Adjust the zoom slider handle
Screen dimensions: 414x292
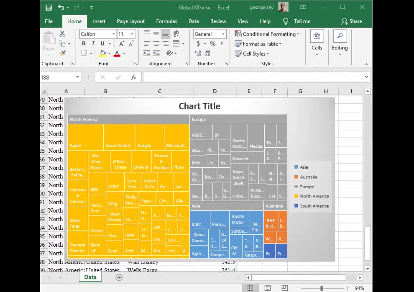[322, 288]
